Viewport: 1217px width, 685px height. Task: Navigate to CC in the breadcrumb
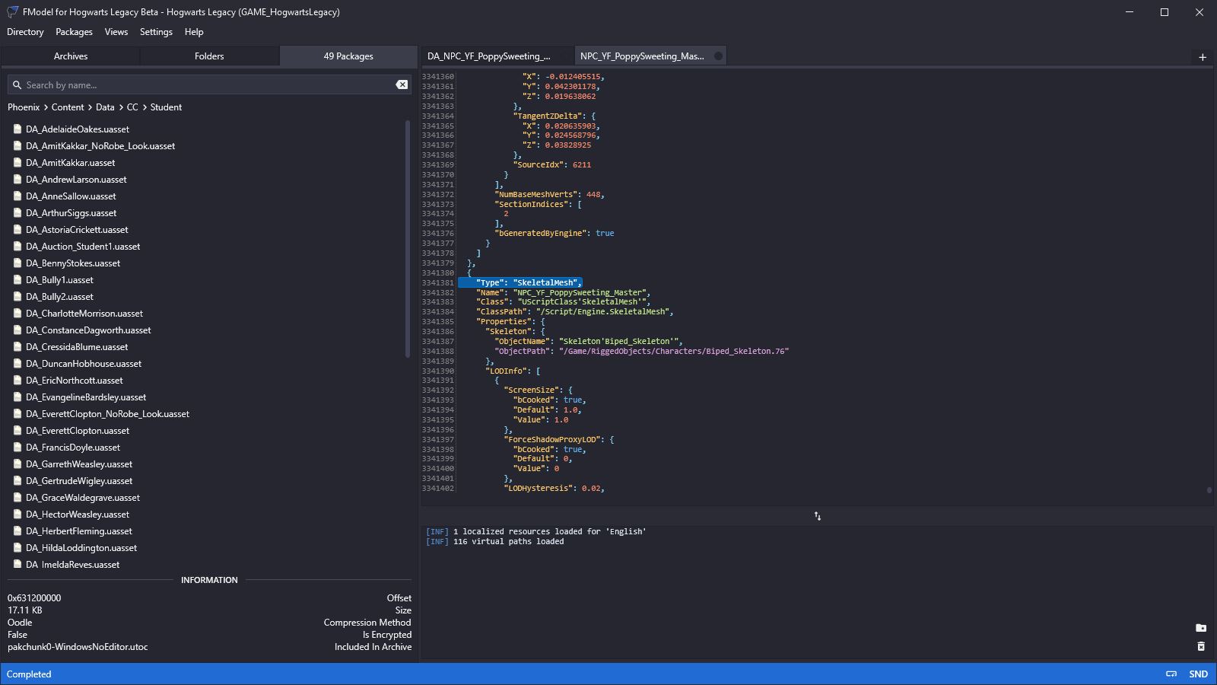tap(132, 107)
